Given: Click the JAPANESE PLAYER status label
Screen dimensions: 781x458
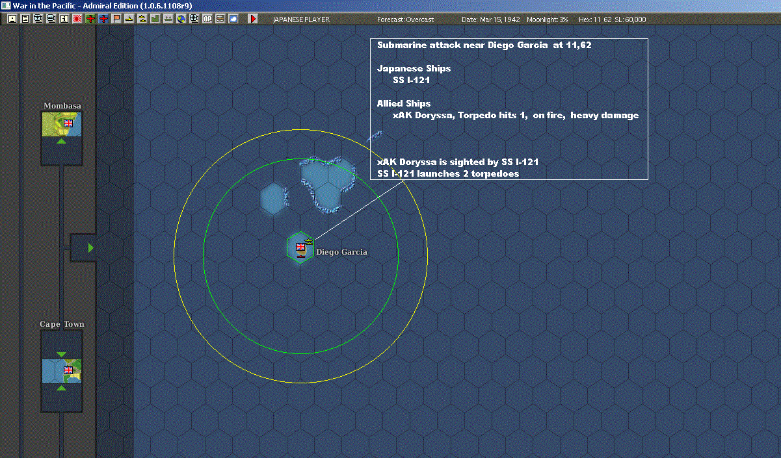Looking at the screenshot, I should tap(301, 19).
